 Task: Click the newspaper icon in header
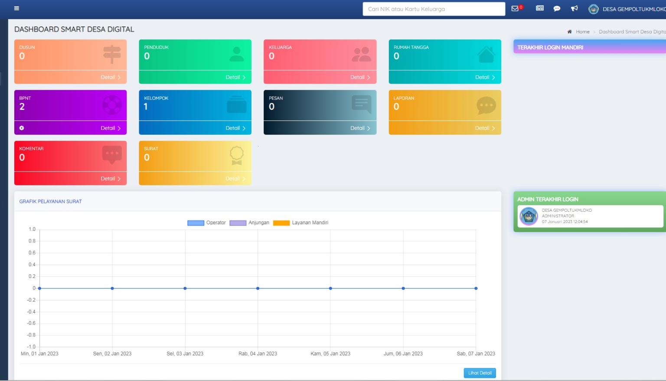coord(540,8)
